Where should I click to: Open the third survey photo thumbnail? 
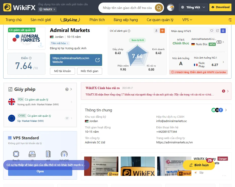(174, 166)
